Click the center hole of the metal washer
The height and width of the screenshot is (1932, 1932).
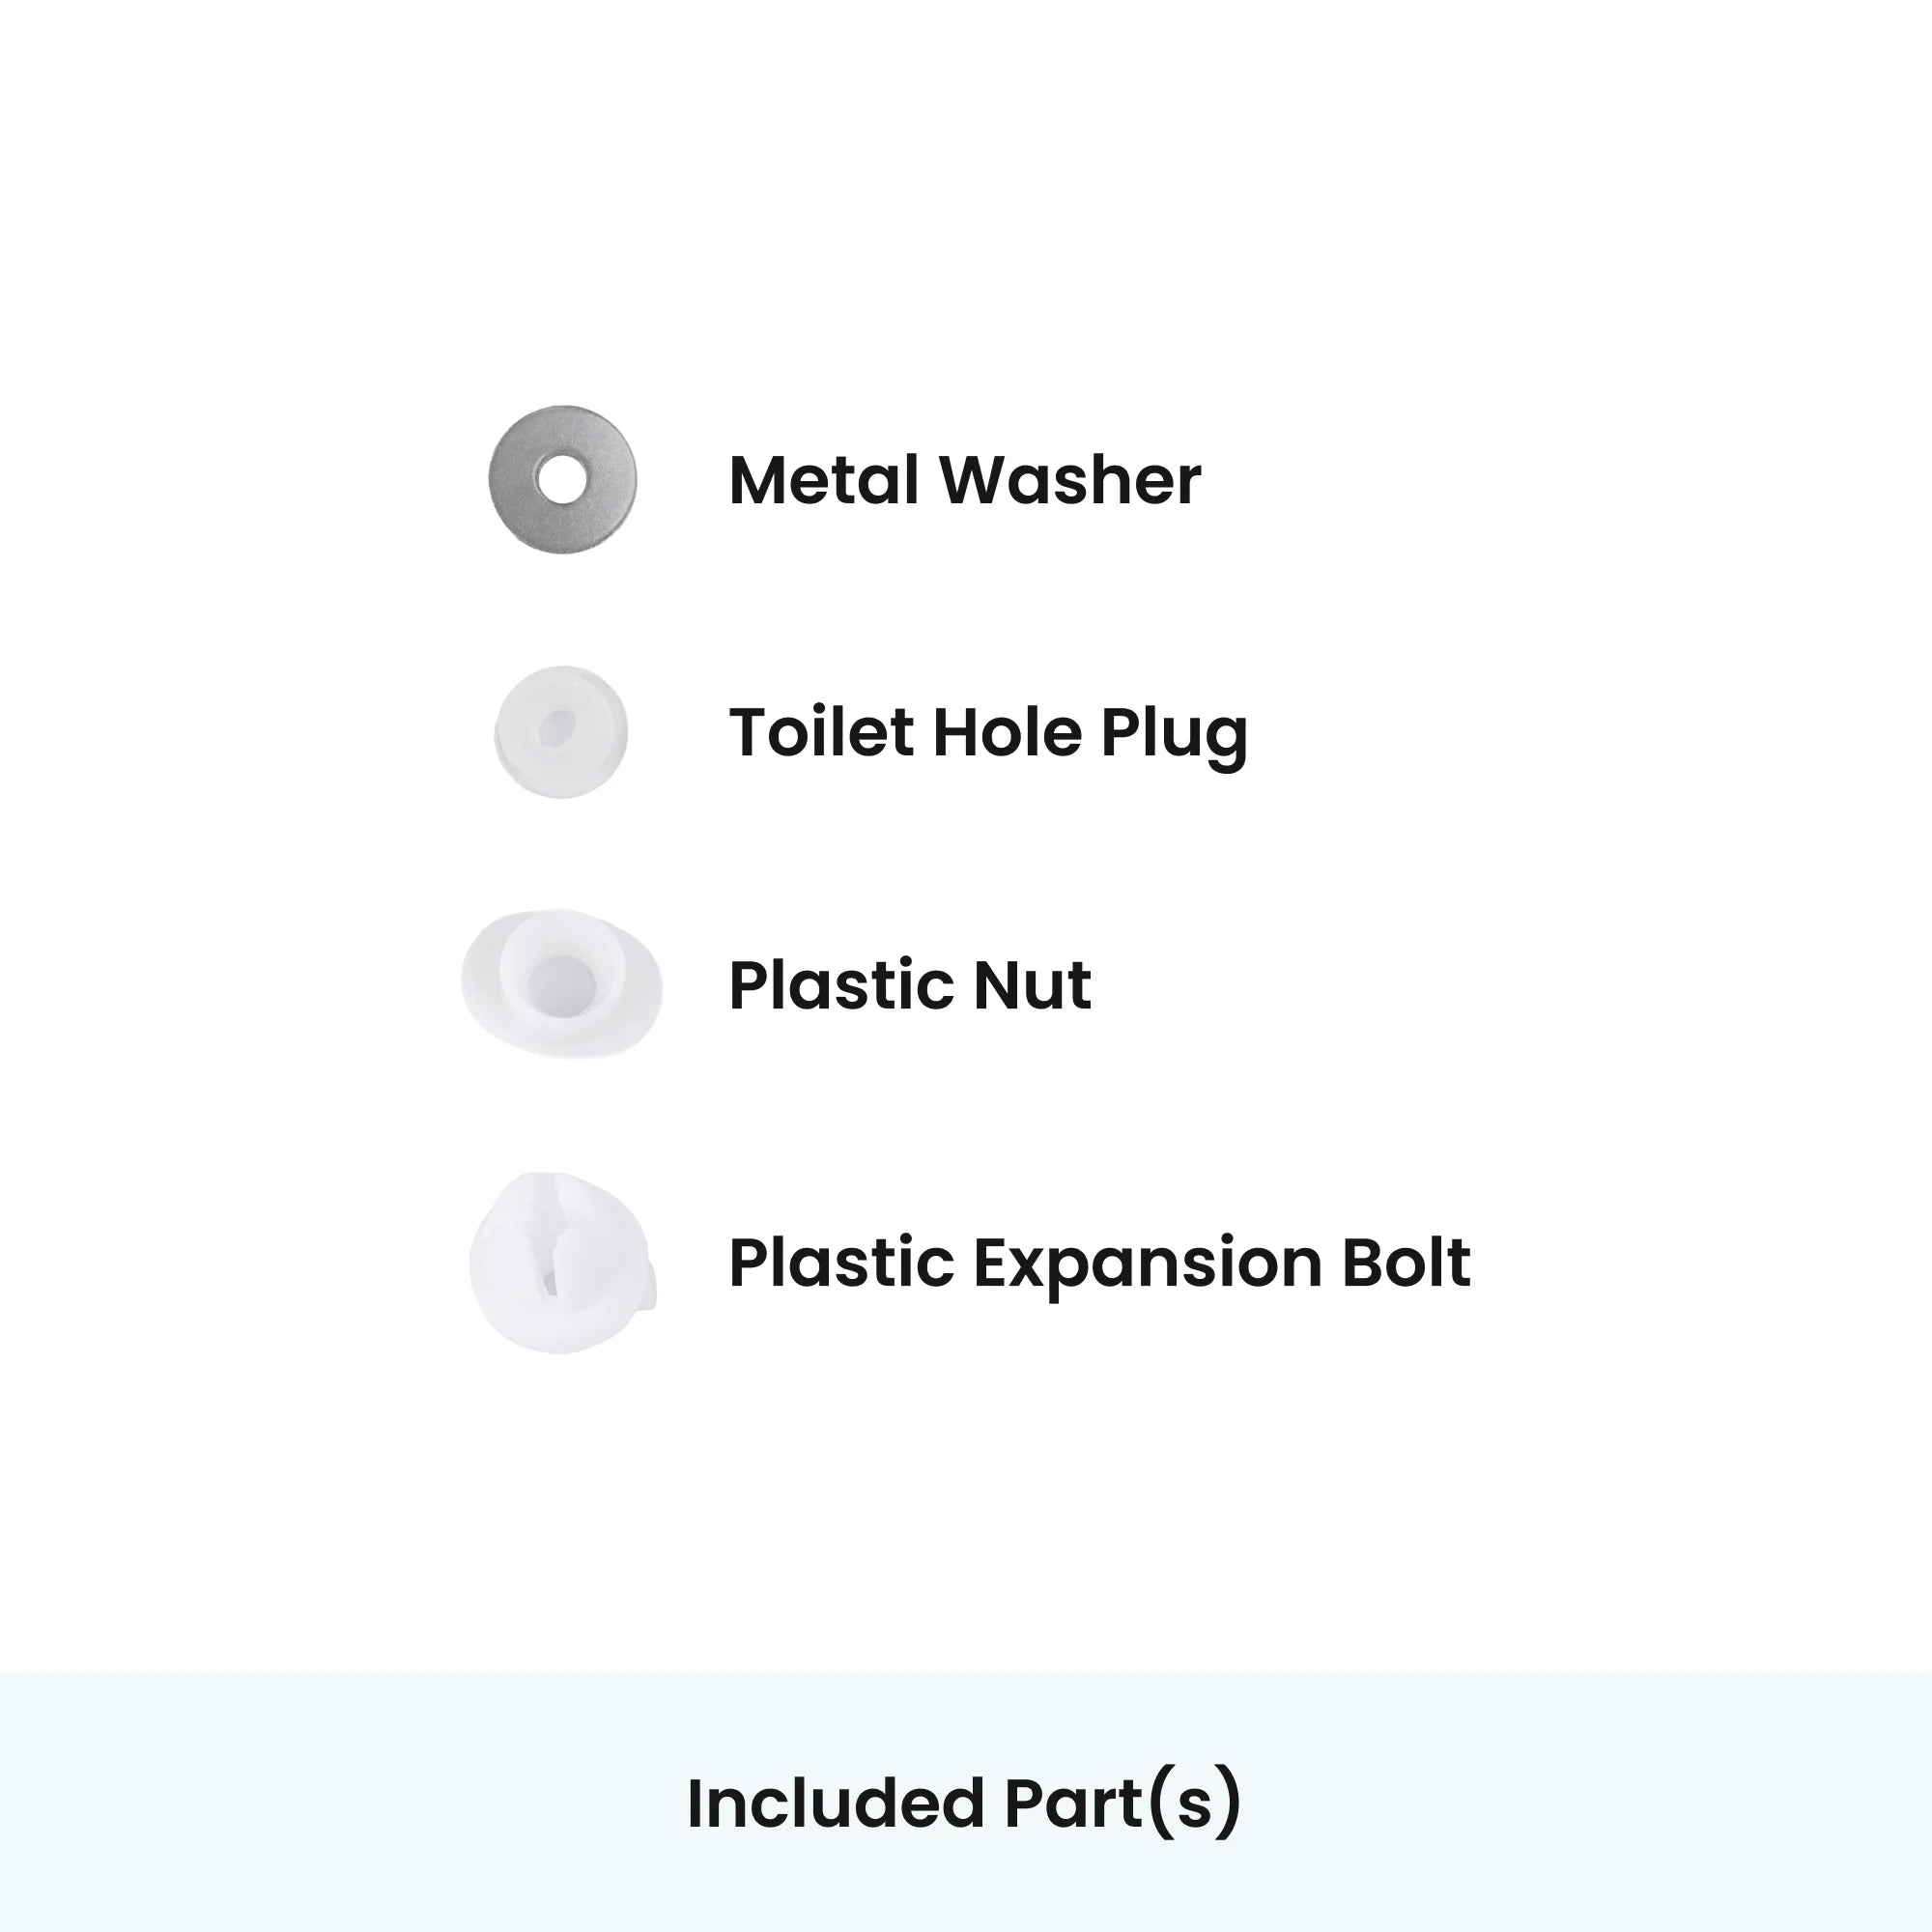[x=562, y=479]
